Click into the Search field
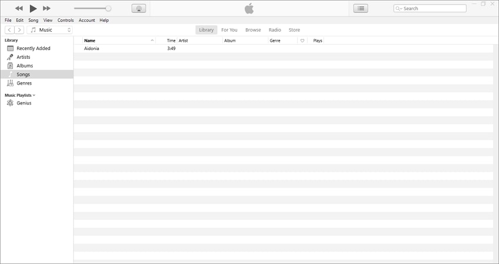The height and width of the screenshot is (264, 499). (x=430, y=9)
